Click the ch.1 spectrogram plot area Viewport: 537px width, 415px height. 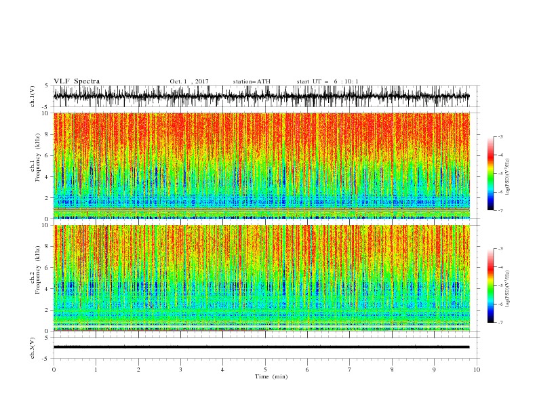click(x=262, y=165)
